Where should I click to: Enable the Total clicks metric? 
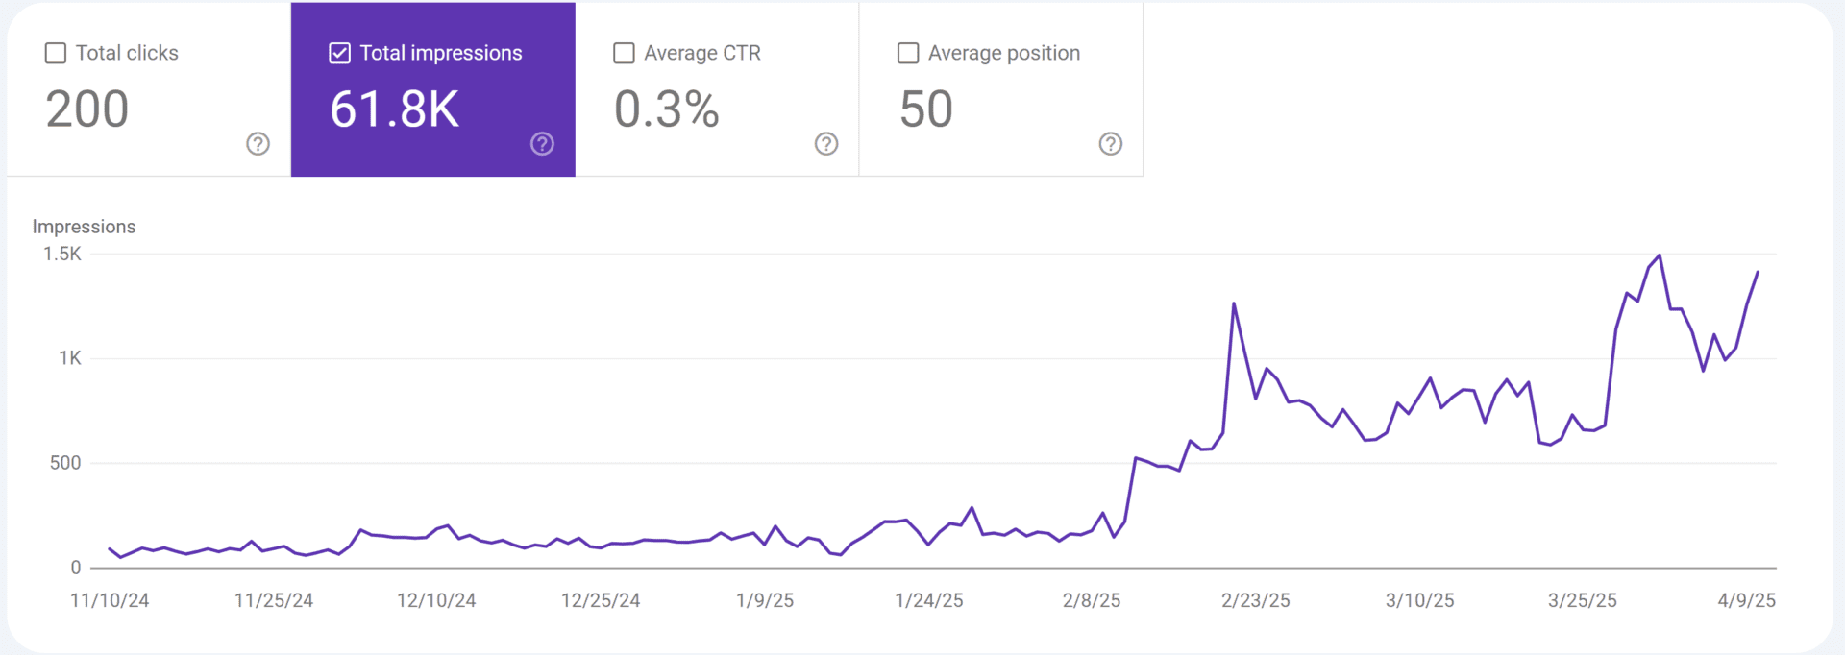point(144,88)
